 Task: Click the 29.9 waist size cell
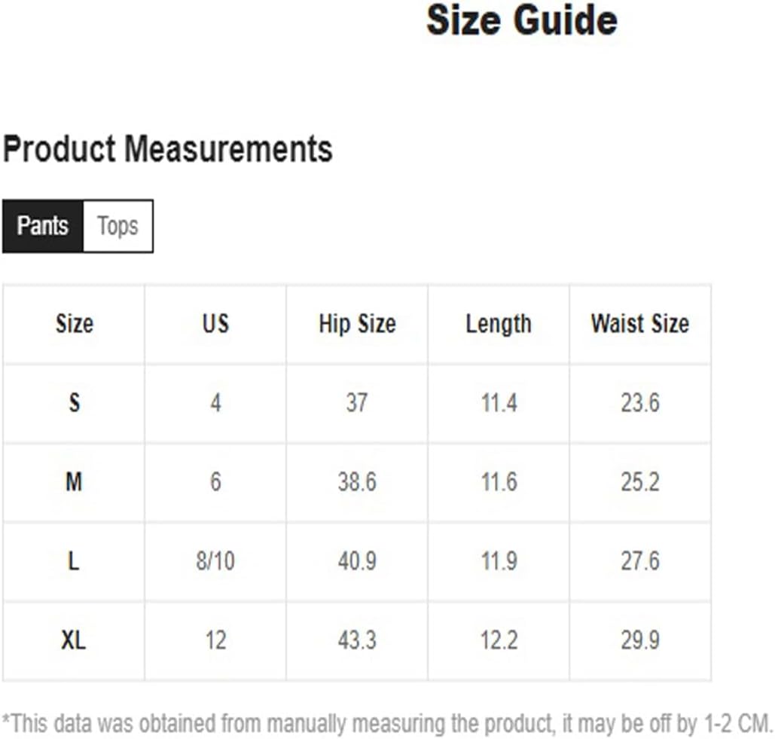(x=640, y=640)
